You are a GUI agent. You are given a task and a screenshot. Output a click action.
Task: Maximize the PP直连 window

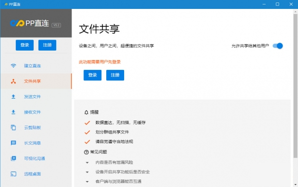click(278, 4)
